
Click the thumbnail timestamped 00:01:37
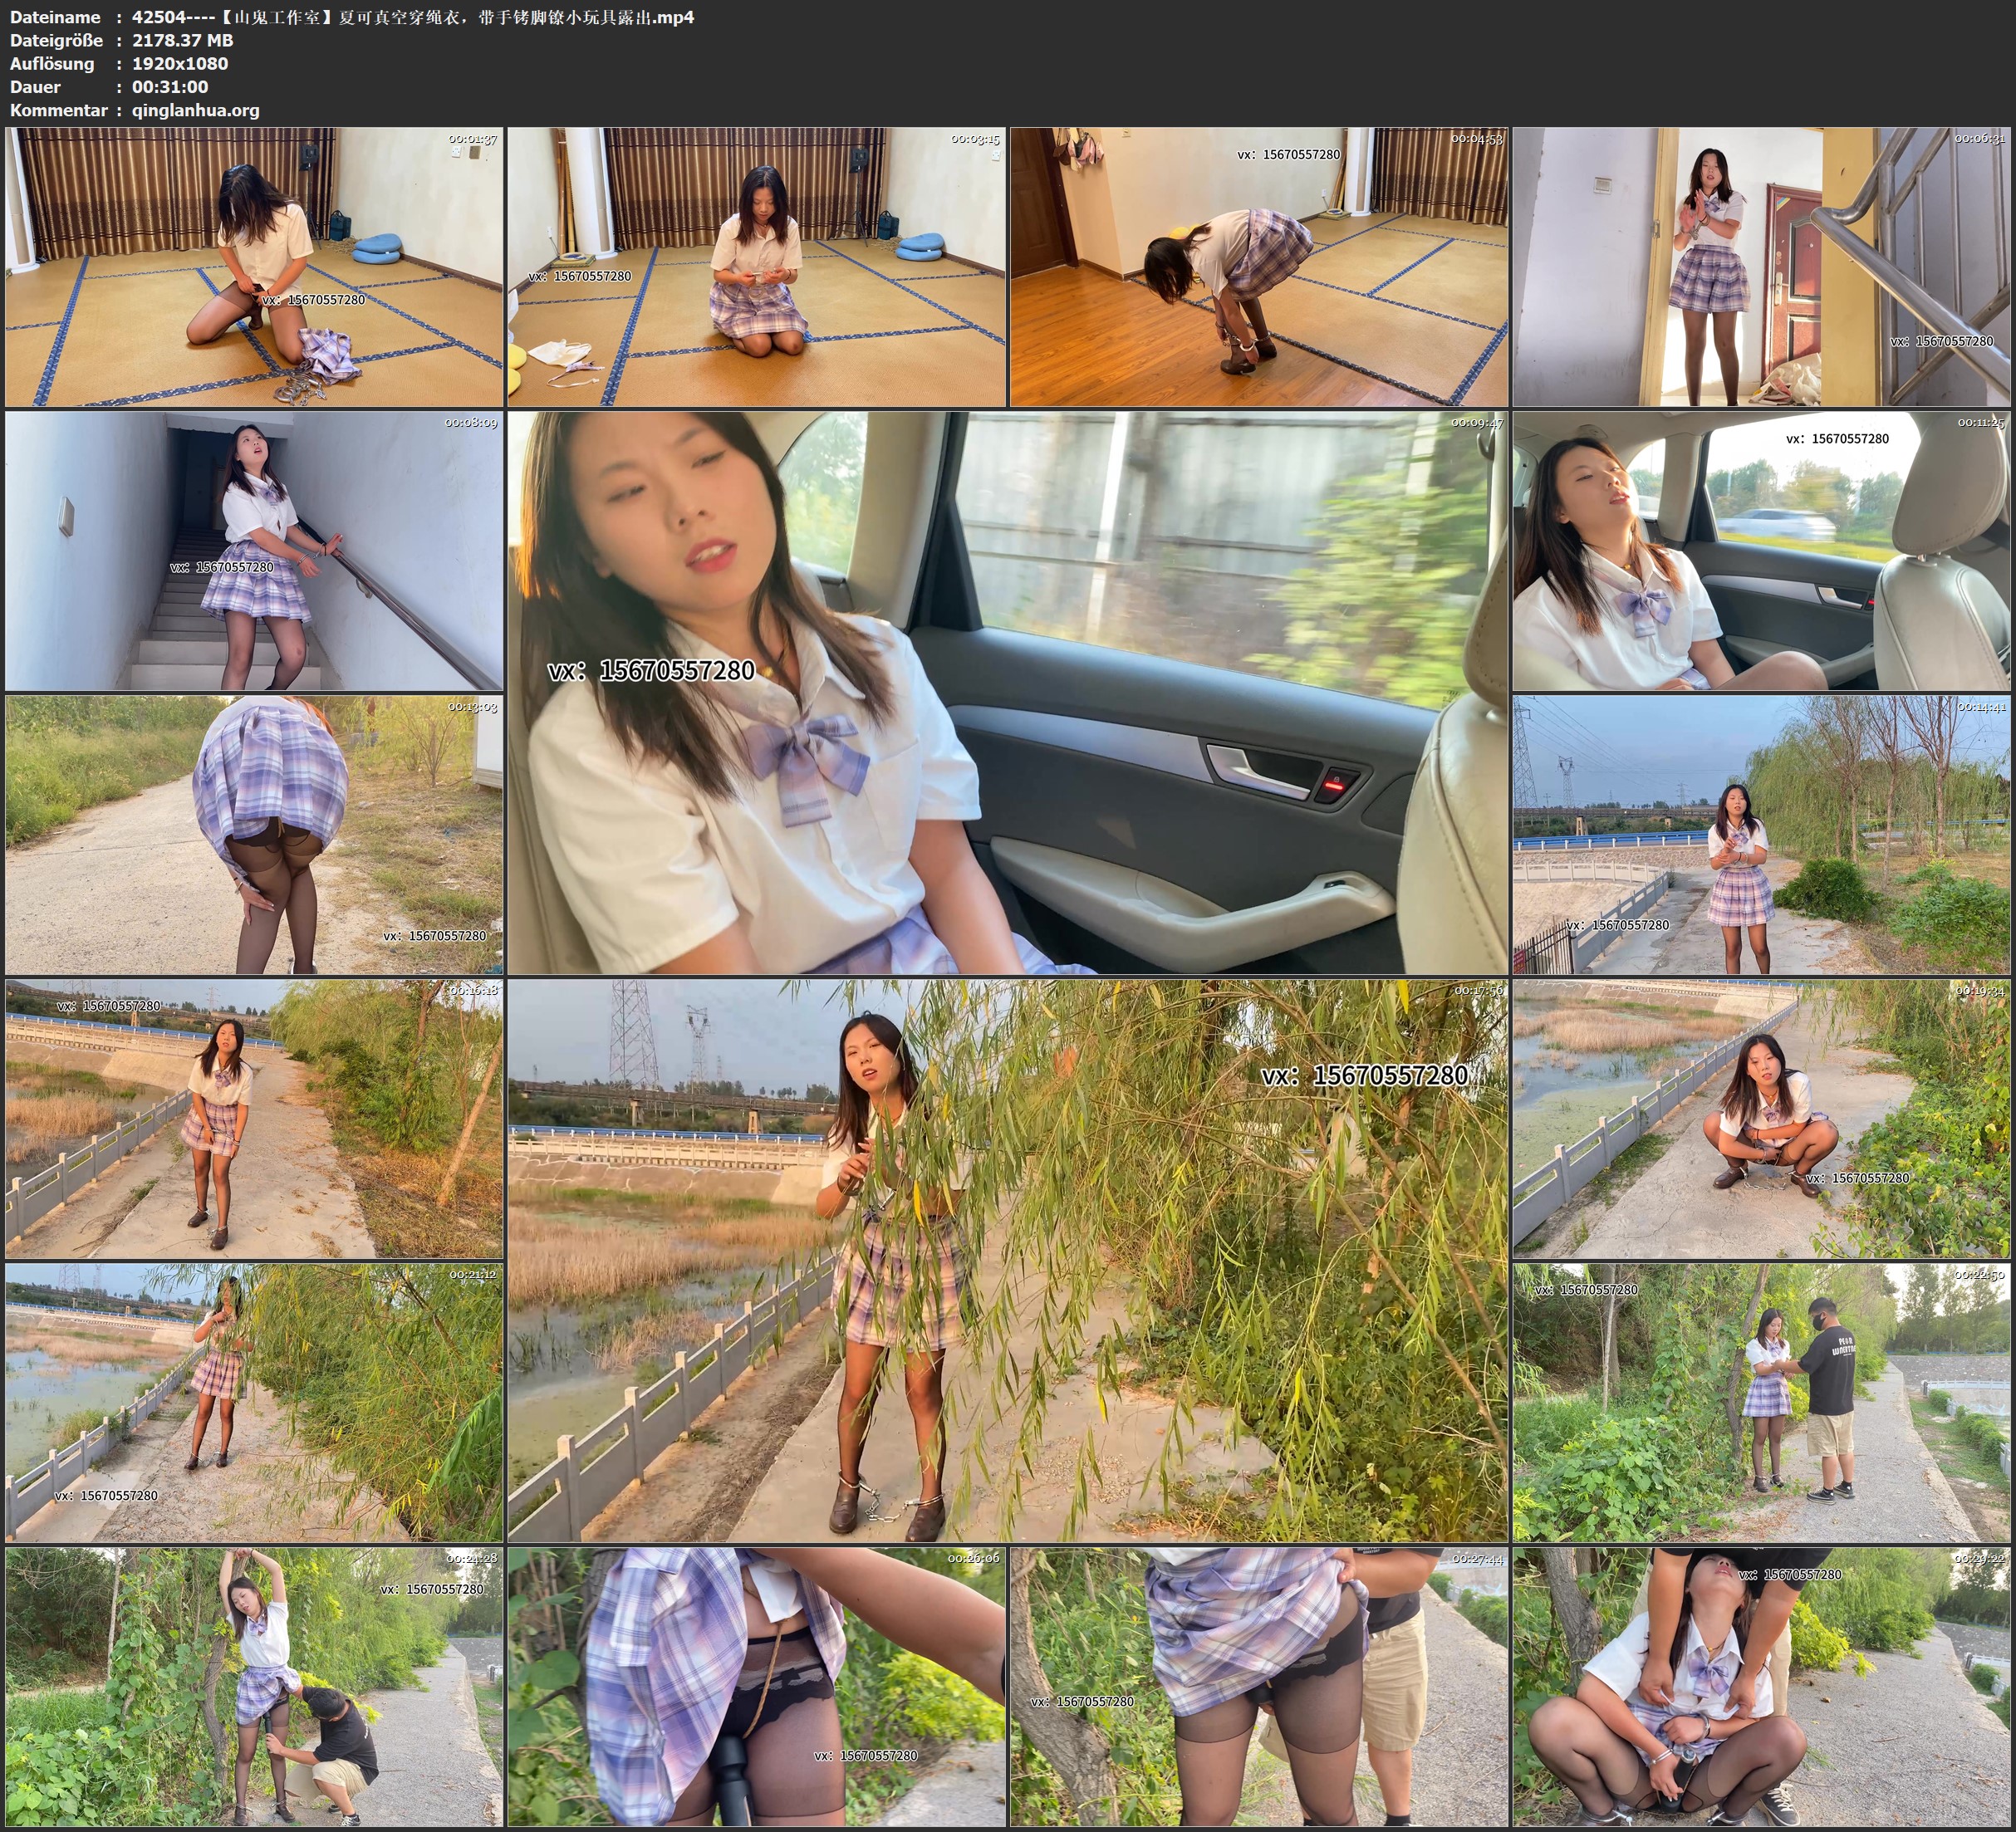tap(254, 266)
